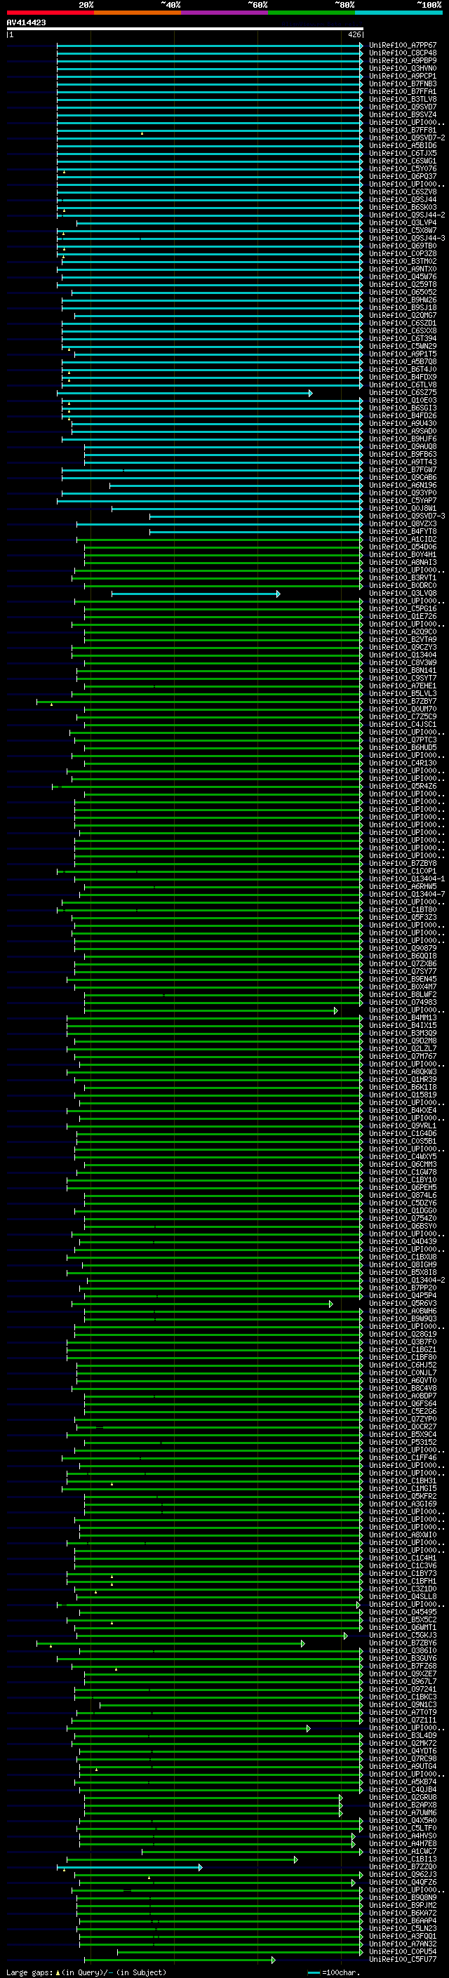Click the UniRef100_A5BID6 label
The height and width of the screenshot is (1978, 449).
402,146
